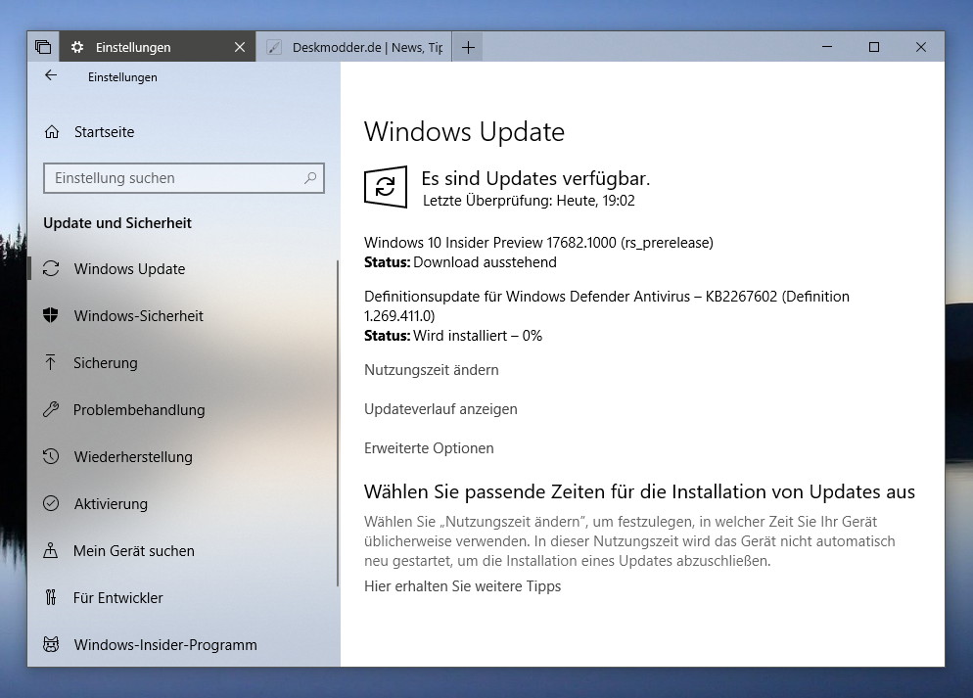This screenshot has height=698, width=973.
Task: Click the Wiederherstellung history icon
Action: [x=51, y=456]
